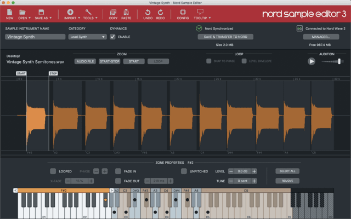The width and height of the screenshot is (351, 219).
Task: Remove the selected zone
Action: (287, 181)
